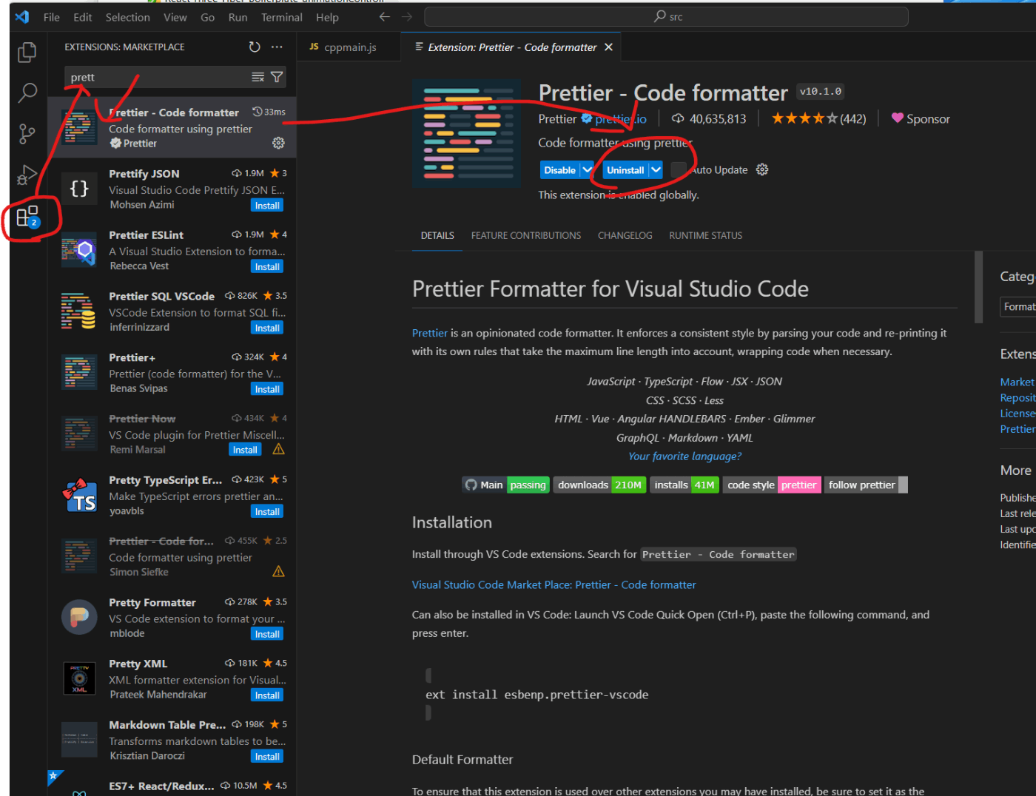The image size is (1036, 796).
Task: Go back with navigation arrow
Action: pyautogui.click(x=384, y=16)
